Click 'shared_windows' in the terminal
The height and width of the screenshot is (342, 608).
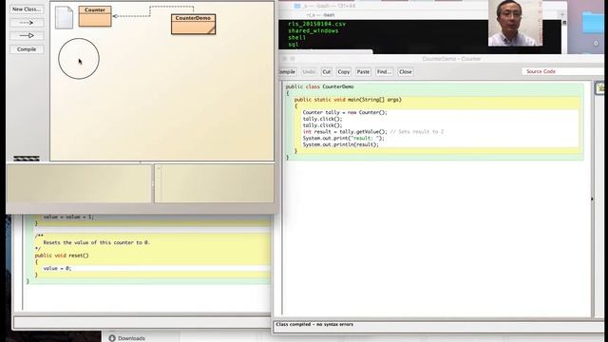(313, 30)
